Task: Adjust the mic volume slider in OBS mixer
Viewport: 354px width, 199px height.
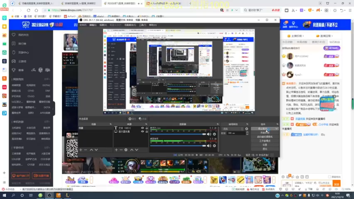Action: (x=178, y=134)
